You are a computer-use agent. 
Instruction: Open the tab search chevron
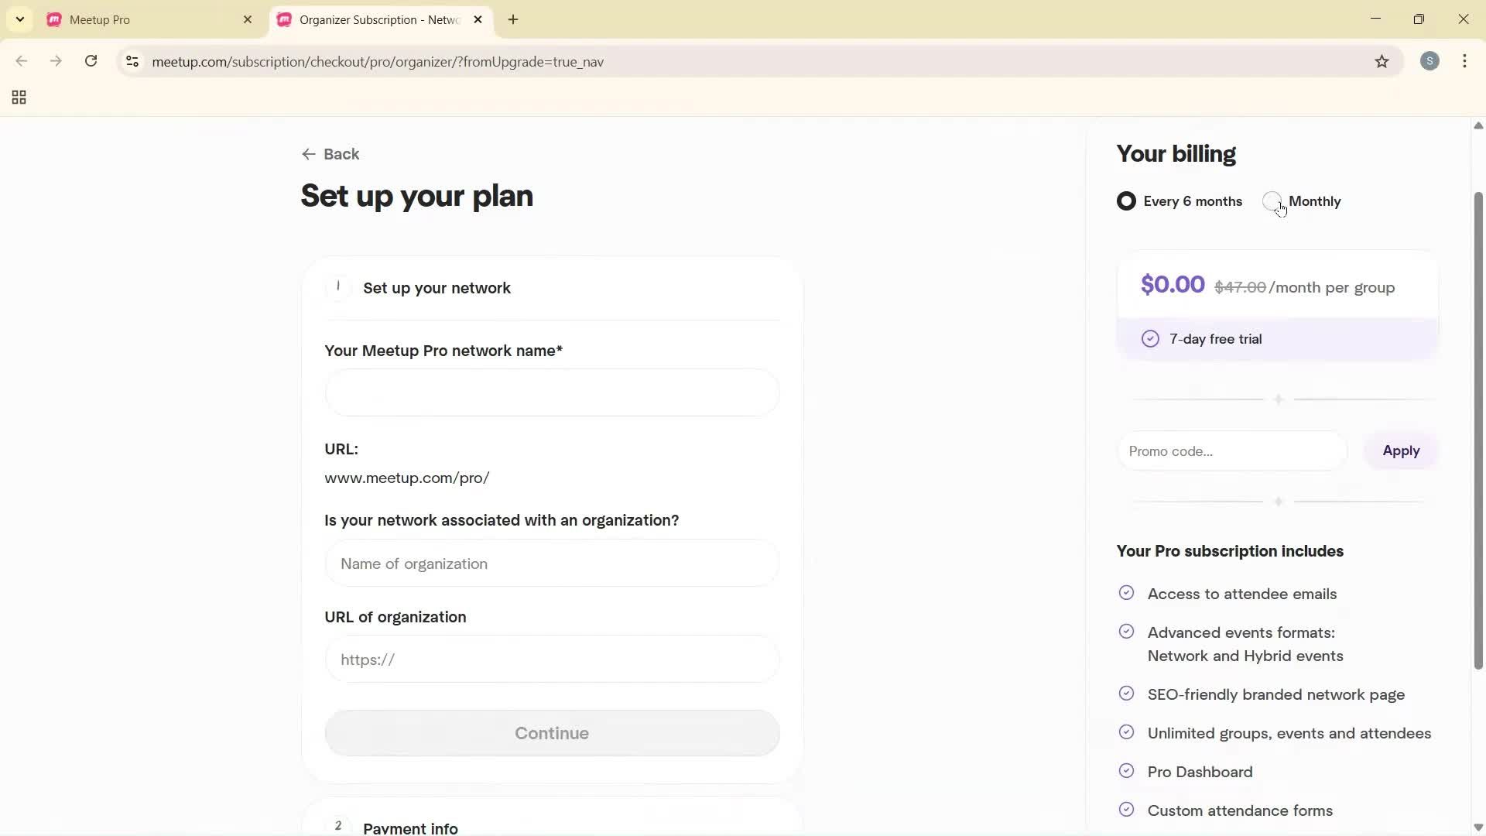click(19, 19)
